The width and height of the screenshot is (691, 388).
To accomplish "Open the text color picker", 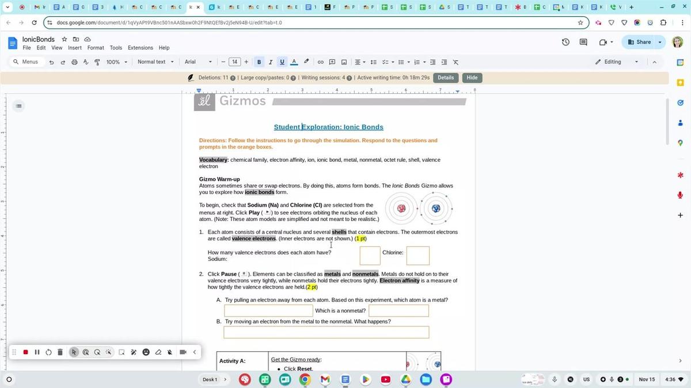I will pyautogui.click(x=294, y=62).
